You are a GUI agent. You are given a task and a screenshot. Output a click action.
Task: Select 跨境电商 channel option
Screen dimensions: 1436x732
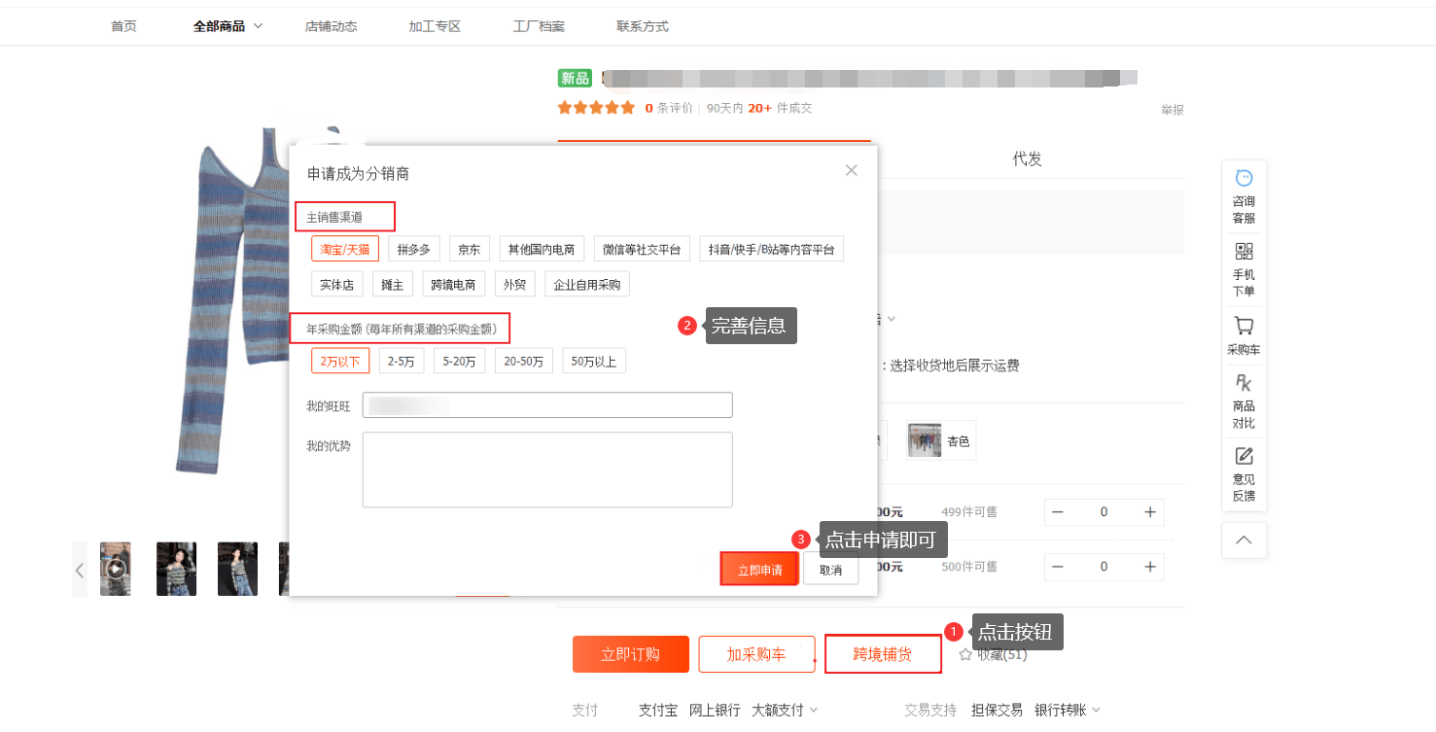454,284
